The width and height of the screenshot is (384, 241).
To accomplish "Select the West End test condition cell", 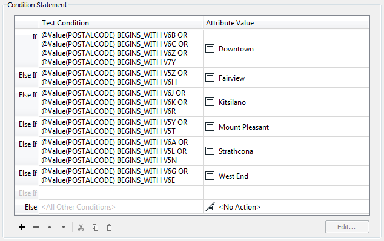I will (121, 176).
